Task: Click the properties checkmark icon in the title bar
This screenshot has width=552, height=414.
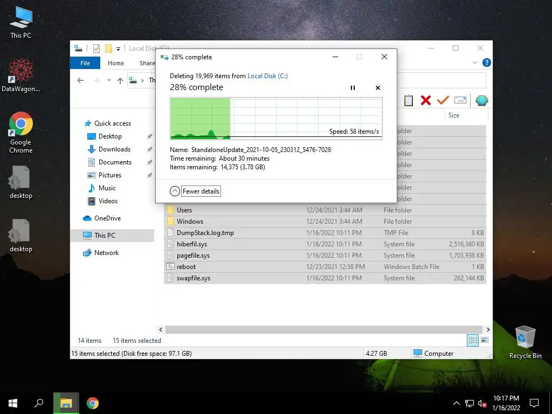Action: 96,49
